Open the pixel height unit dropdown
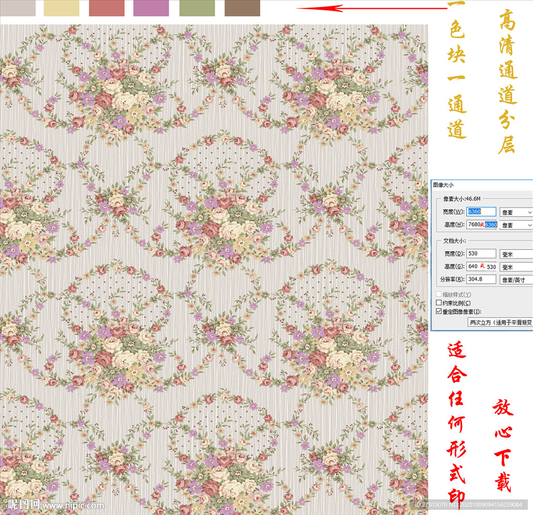This screenshot has height=515, width=533. tap(516, 225)
